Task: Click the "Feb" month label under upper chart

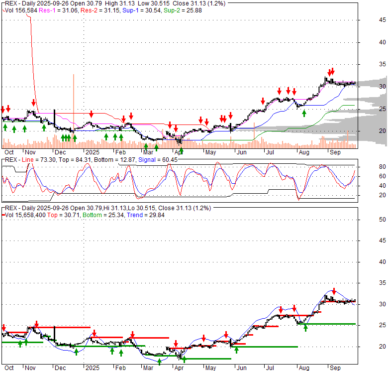Action: point(120,152)
